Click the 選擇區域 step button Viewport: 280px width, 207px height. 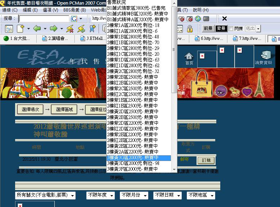[64, 109]
